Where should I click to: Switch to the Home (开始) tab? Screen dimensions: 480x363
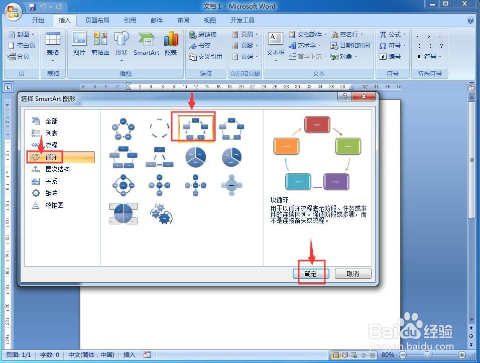38,21
